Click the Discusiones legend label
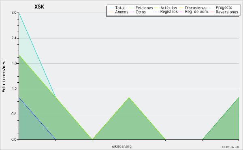 pyautogui.click(x=196, y=8)
